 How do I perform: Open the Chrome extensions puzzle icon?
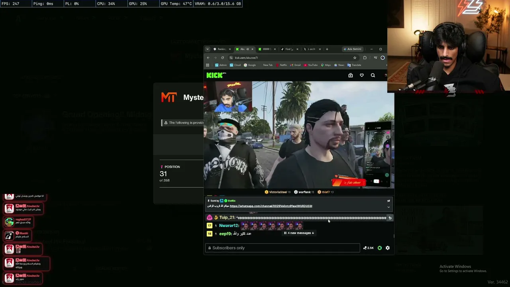click(x=365, y=58)
